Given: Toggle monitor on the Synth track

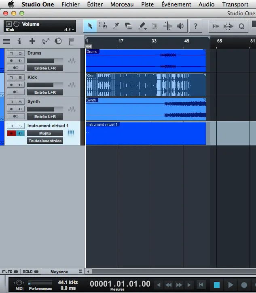Looking at the screenshot, I should (20, 109).
